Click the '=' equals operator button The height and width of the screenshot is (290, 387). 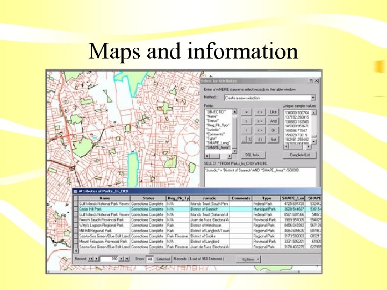coord(246,112)
